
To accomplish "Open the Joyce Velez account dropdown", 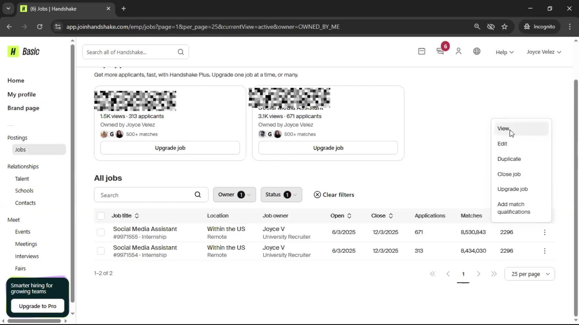I will pyautogui.click(x=544, y=52).
